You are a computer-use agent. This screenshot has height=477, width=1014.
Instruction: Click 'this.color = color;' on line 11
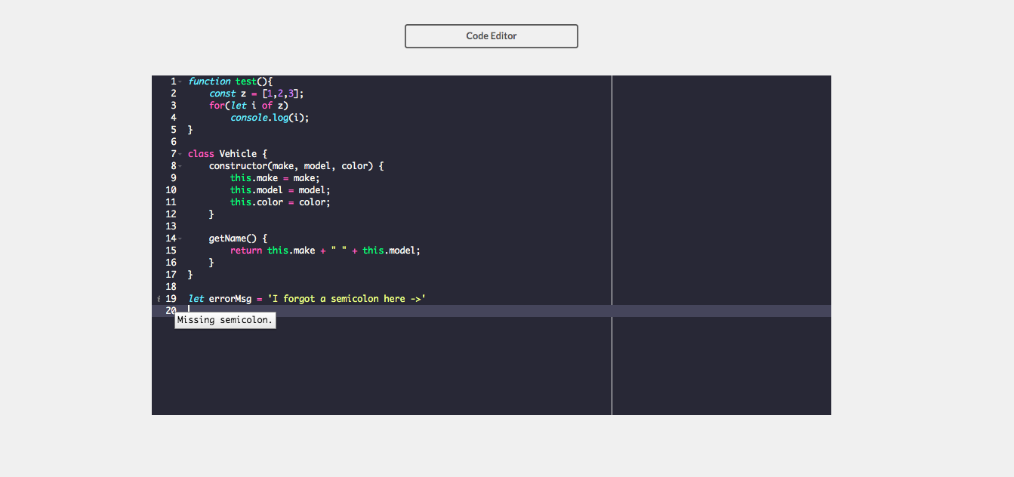coord(280,202)
